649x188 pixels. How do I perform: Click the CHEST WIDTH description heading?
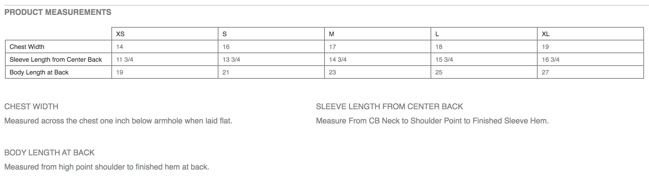pos(31,106)
